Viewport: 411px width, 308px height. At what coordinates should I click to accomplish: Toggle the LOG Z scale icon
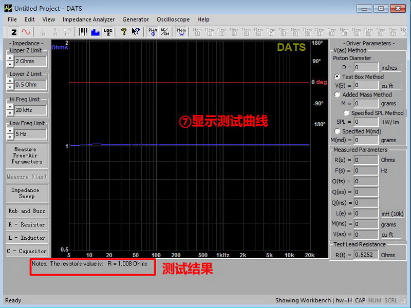[108, 32]
